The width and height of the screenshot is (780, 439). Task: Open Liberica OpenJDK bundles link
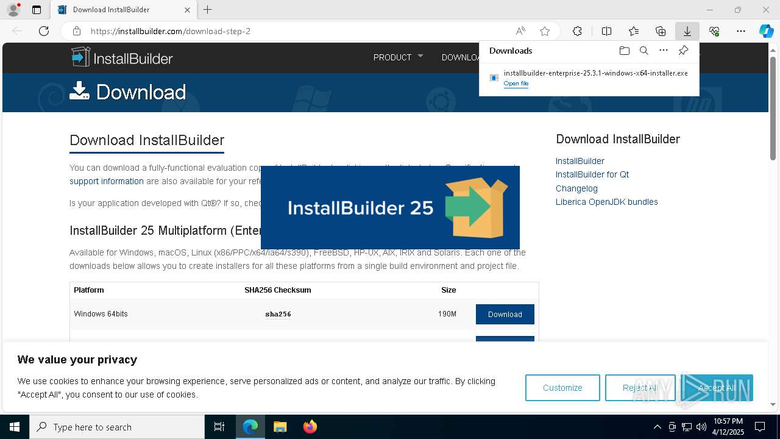click(x=607, y=202)
